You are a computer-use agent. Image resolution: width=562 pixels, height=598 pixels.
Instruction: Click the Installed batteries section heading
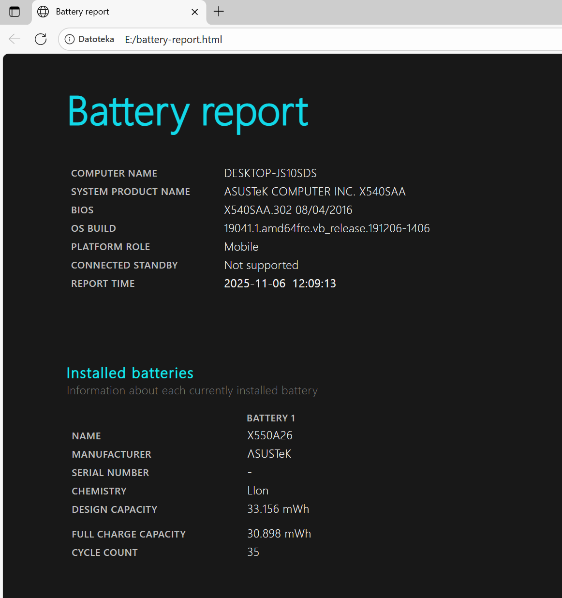(x=130, y=373)
